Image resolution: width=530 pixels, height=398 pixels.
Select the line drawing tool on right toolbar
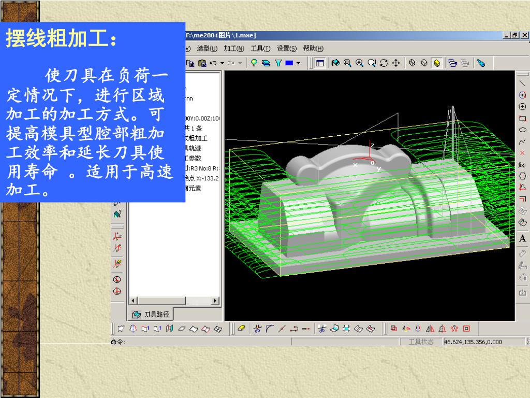pos(522,83)
